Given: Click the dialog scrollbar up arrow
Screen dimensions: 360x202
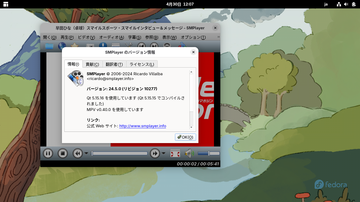Looking at the screenshot, I should pyautogui.click(x=191, y=72).
